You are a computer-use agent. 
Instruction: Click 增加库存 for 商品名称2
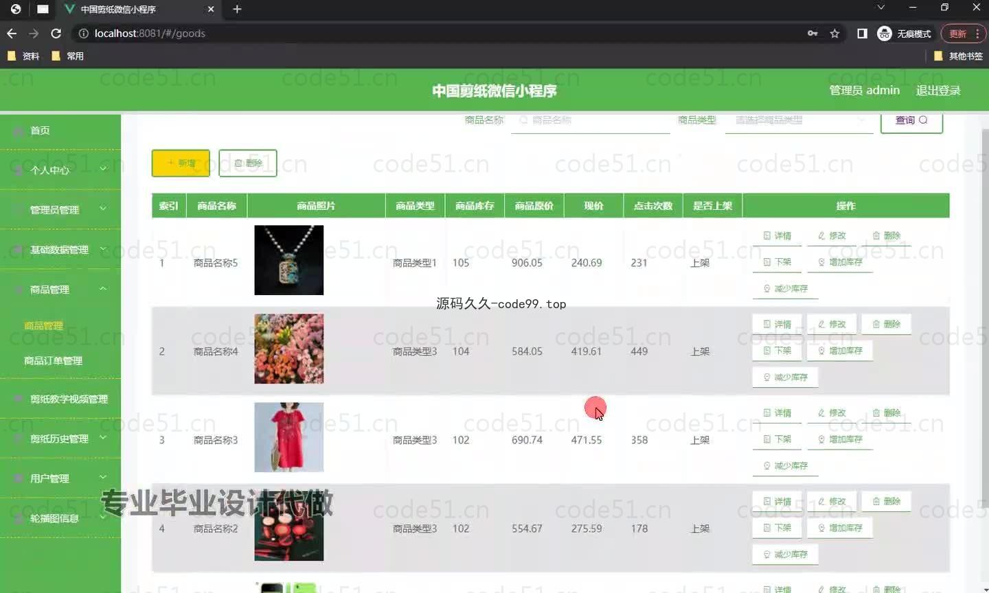840,528
